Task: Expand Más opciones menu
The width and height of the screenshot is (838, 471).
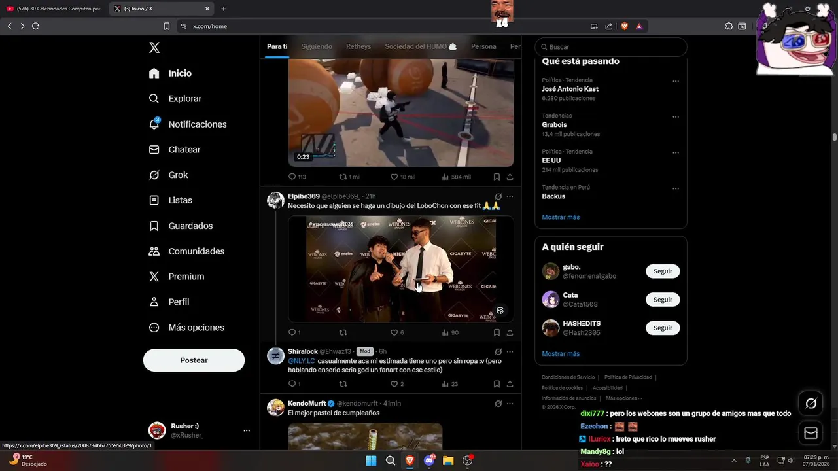Action: 186,328
